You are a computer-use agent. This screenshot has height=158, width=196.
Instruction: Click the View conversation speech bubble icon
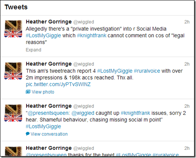pyautogui.click(x=28, y=134)
